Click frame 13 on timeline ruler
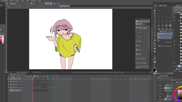 pyautogui.click(x=43, y=80)
